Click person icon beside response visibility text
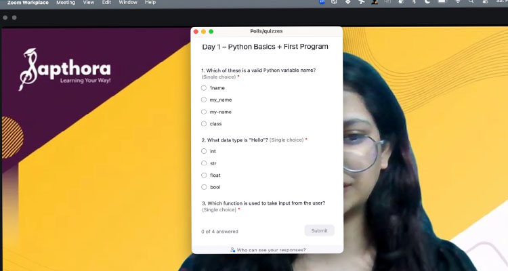Screen dimensions: 508x271 tap(232, 250)
